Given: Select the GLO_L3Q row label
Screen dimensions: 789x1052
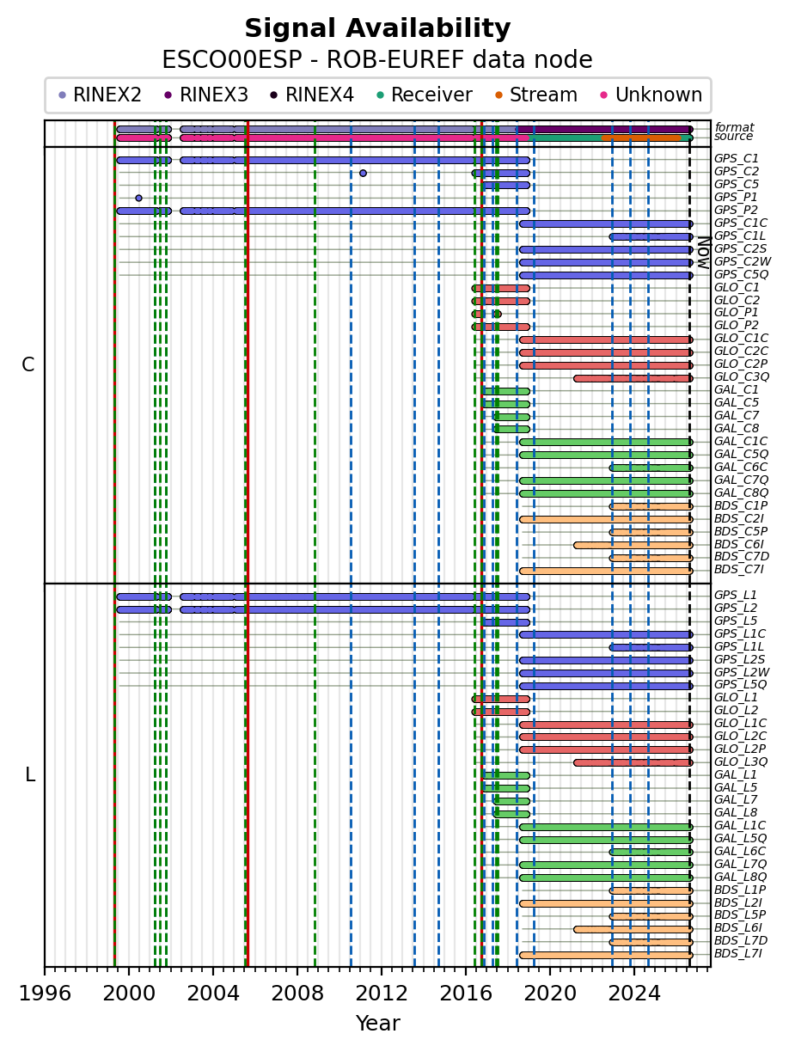Looking at the screenshot, I should click(x=741, y=762).
